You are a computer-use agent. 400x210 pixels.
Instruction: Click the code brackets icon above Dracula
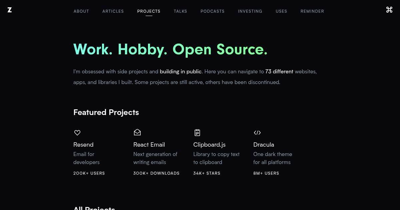tap(257, 133)
